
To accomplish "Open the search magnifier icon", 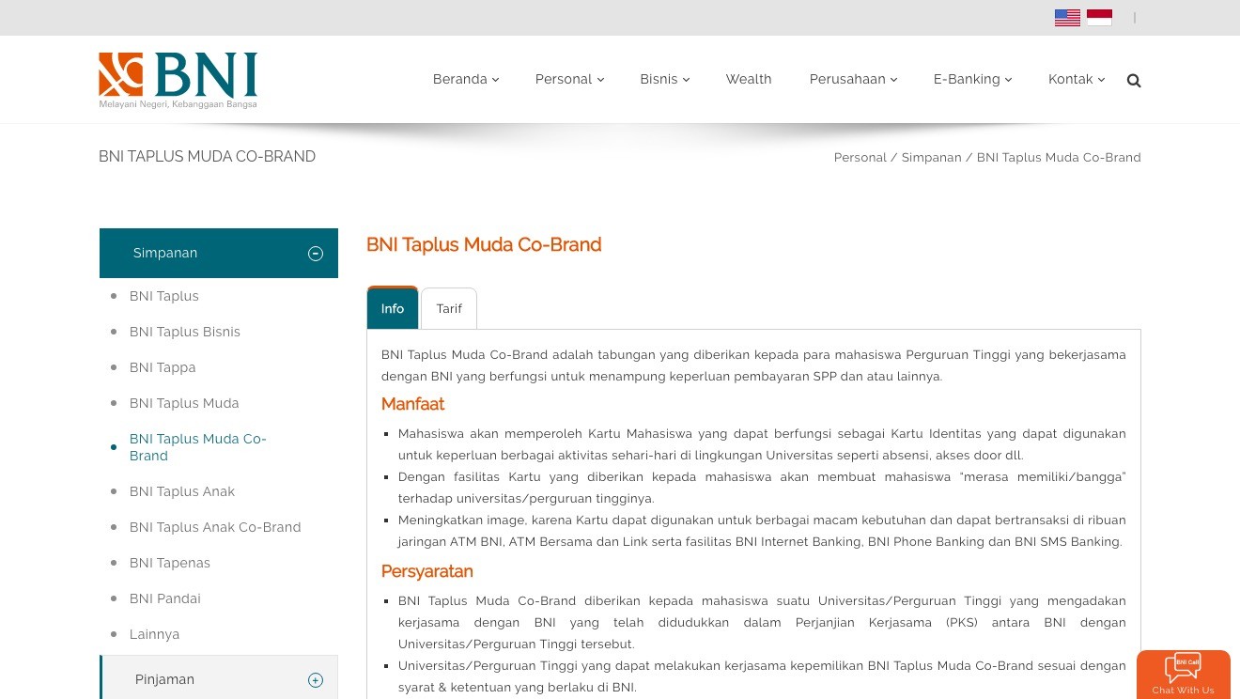I will coord(1134,81).
